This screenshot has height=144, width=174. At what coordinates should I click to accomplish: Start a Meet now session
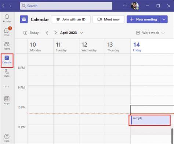(x=109, y=19)
